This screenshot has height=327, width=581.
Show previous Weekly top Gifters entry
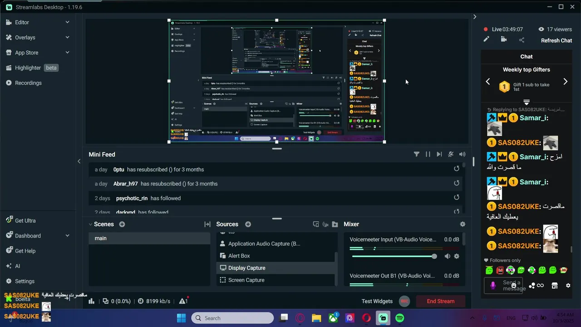[488, 82]
